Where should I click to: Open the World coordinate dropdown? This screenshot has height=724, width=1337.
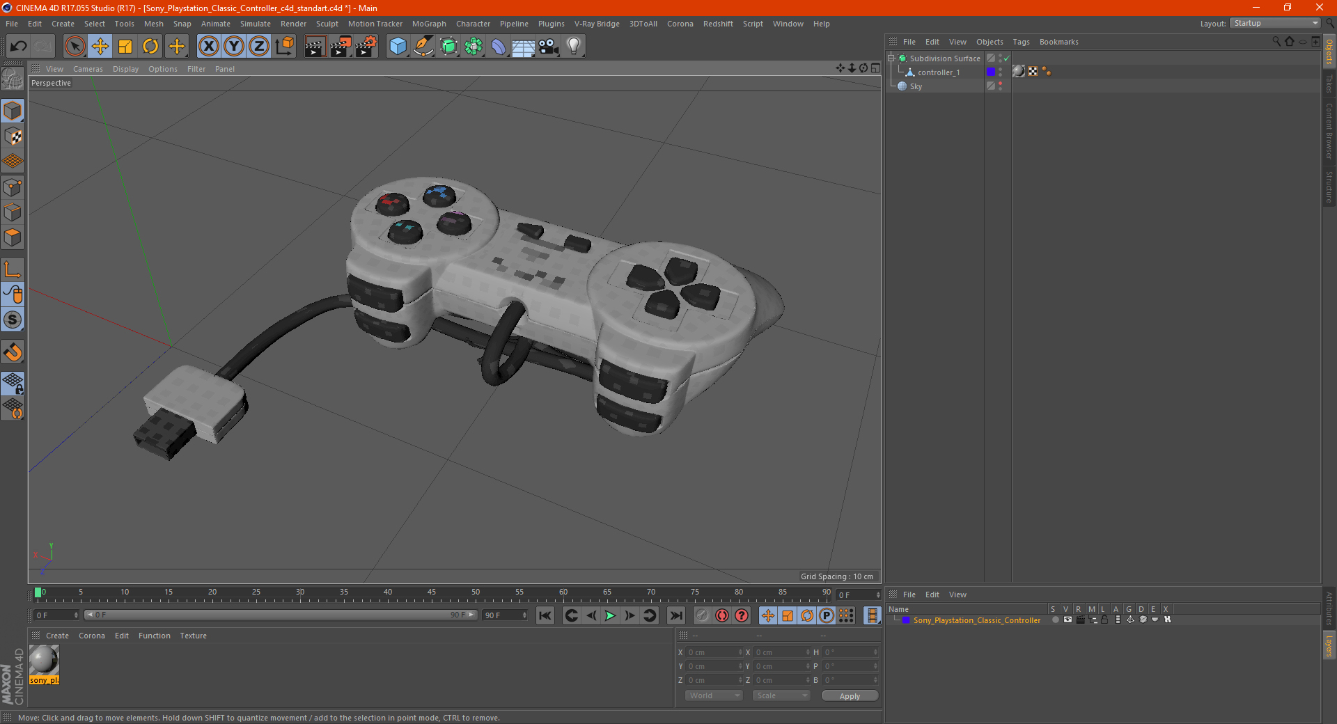click(x=714, y=695)
